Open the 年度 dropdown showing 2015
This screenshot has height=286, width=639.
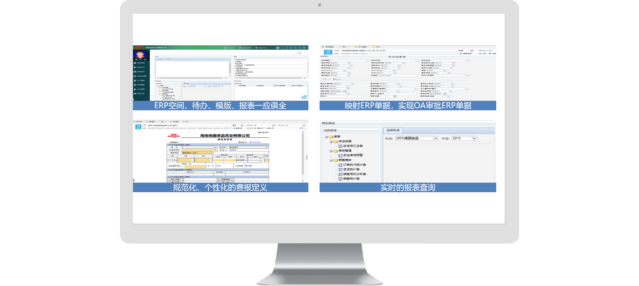pos(474,138)
